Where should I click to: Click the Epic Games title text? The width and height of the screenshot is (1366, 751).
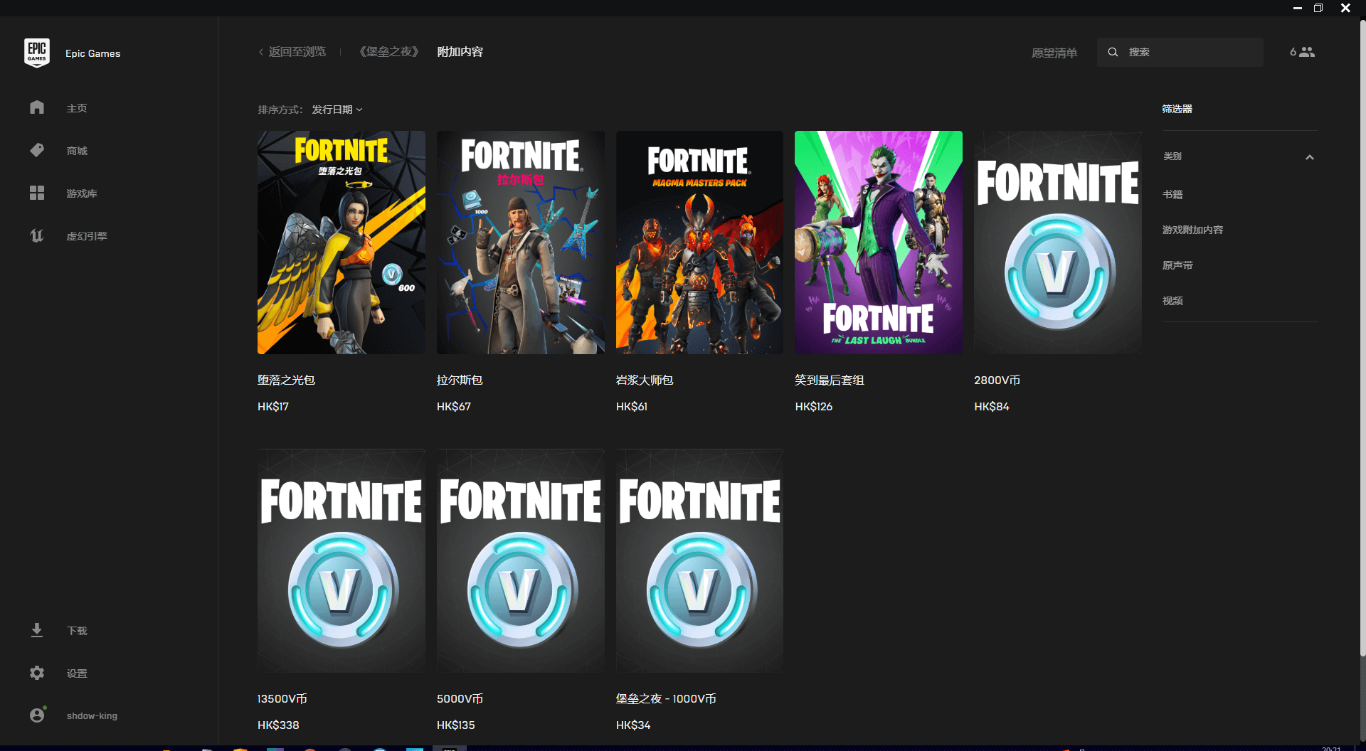[x=92, y=53]
